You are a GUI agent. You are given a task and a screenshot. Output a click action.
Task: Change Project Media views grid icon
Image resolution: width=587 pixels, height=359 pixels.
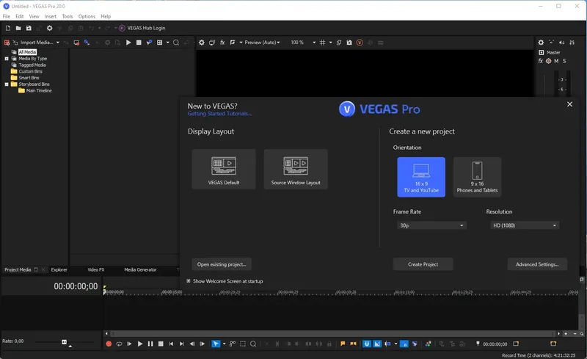point(159,43)
